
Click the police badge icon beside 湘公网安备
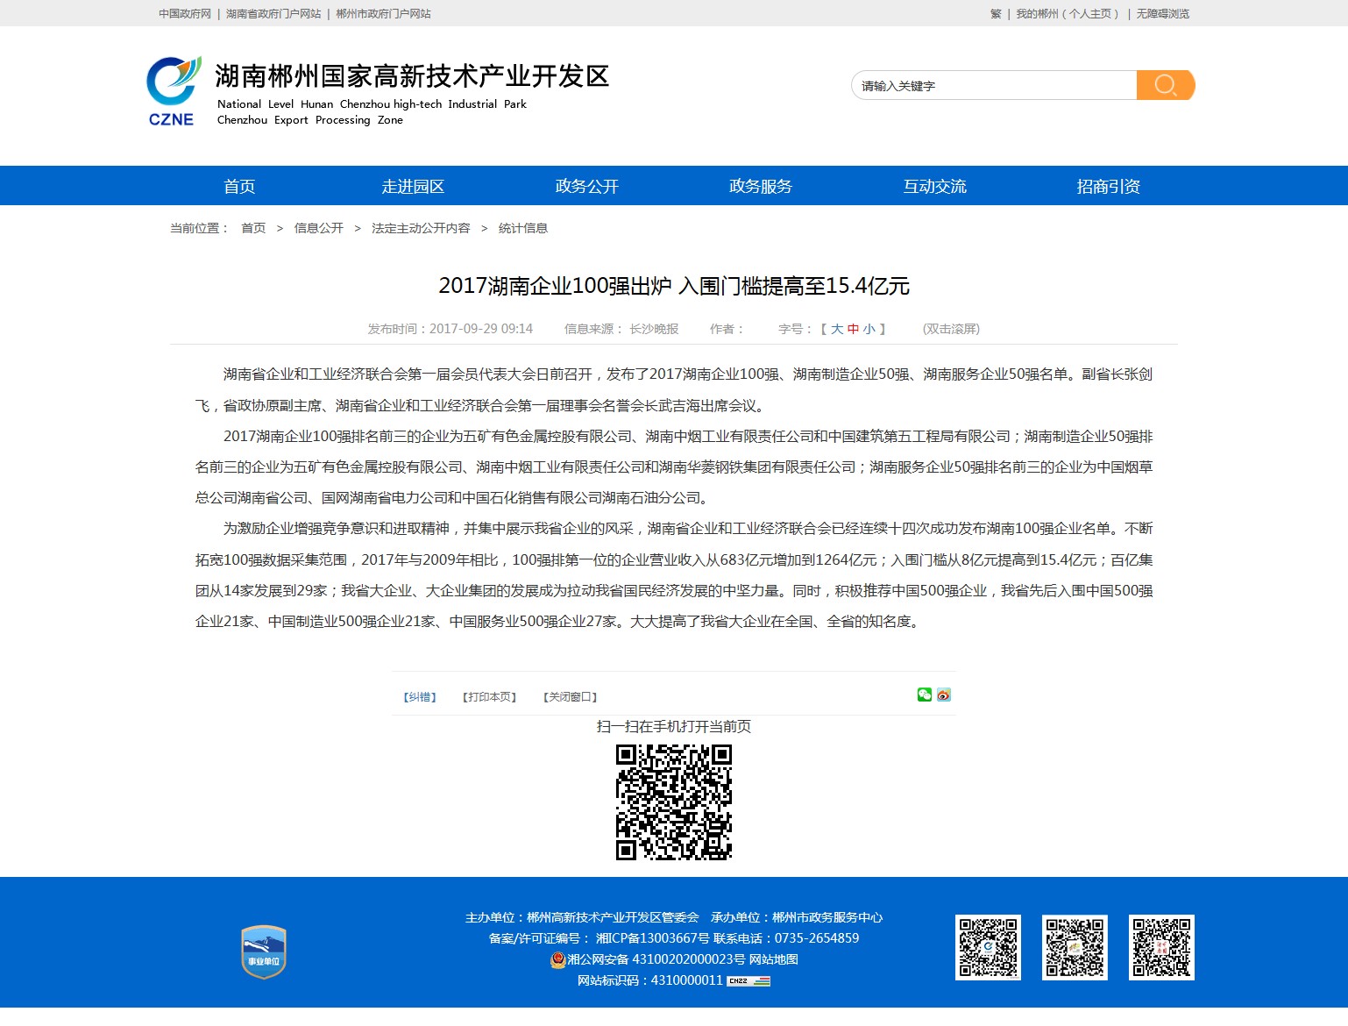(x=557, y=959)
